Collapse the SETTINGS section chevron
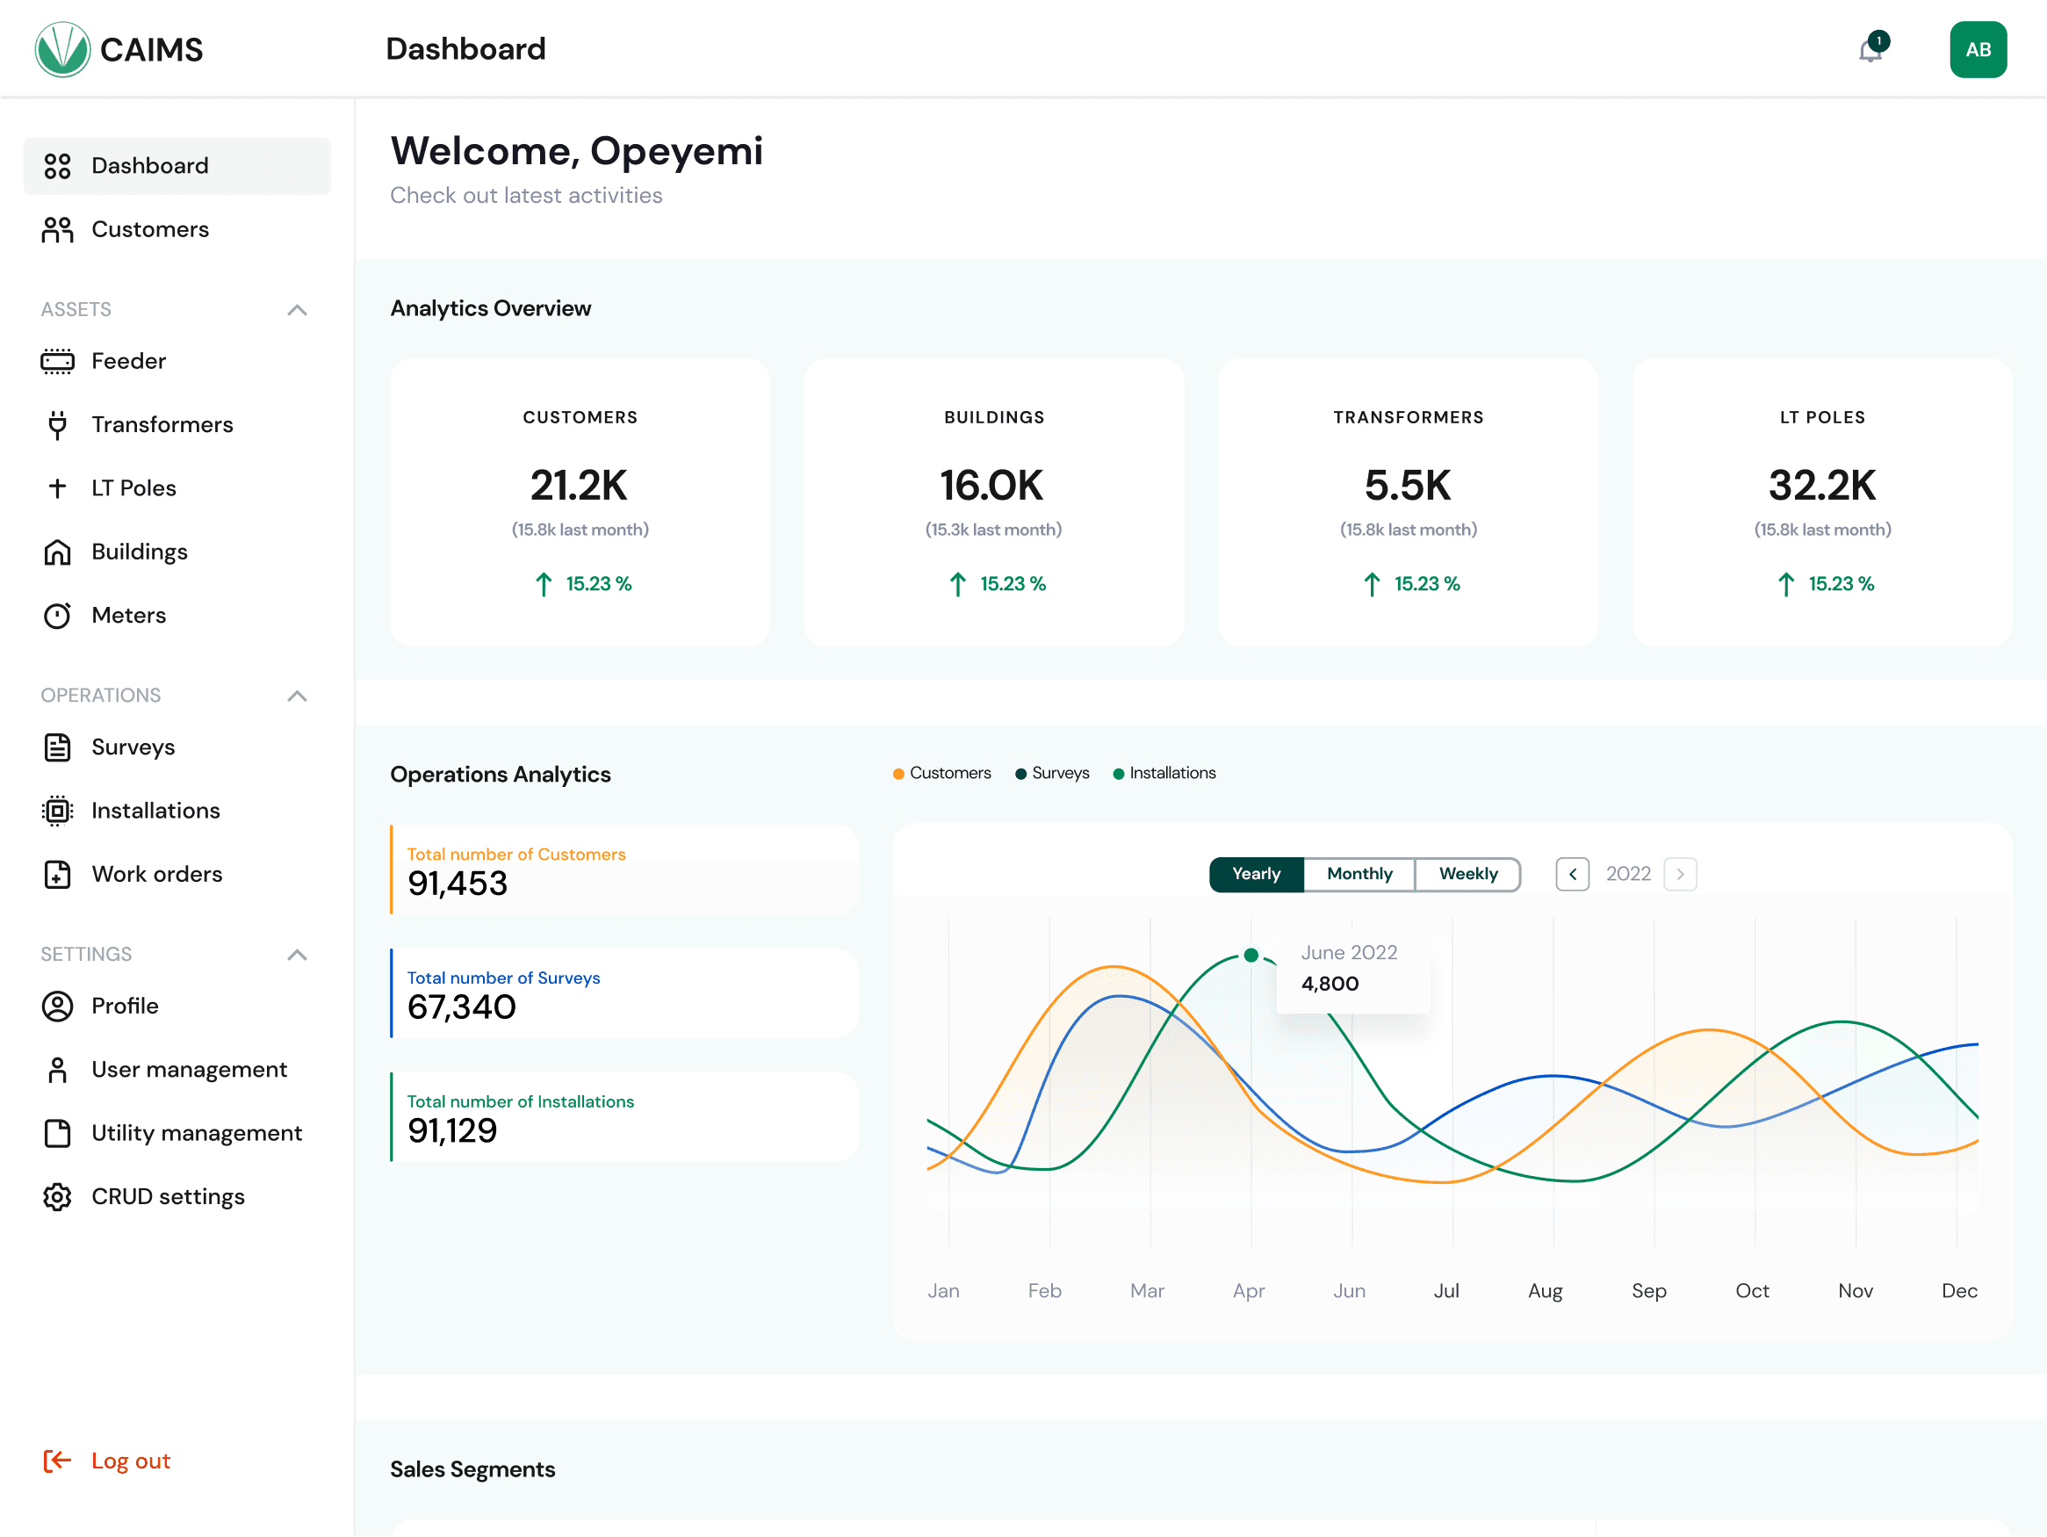2047x1537 pixels. (297, 955)
